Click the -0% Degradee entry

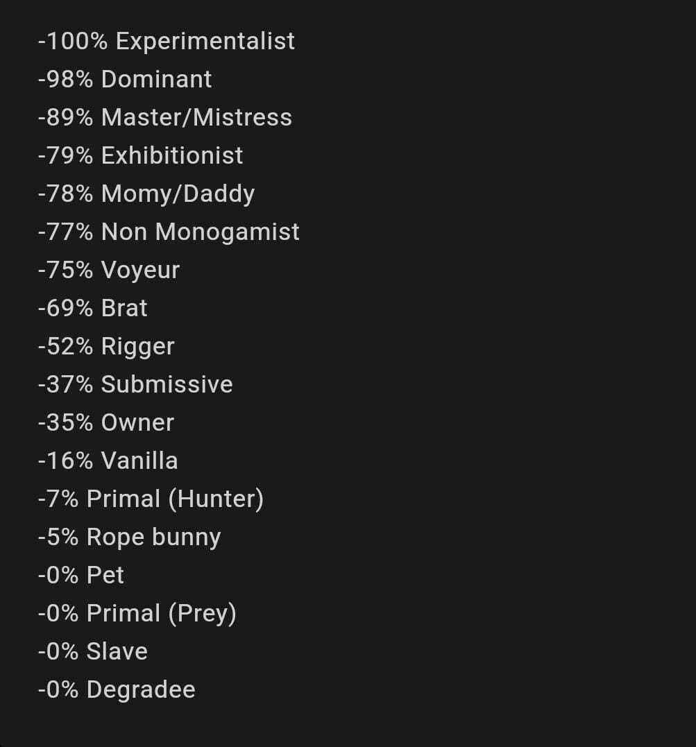pos(117,690)
